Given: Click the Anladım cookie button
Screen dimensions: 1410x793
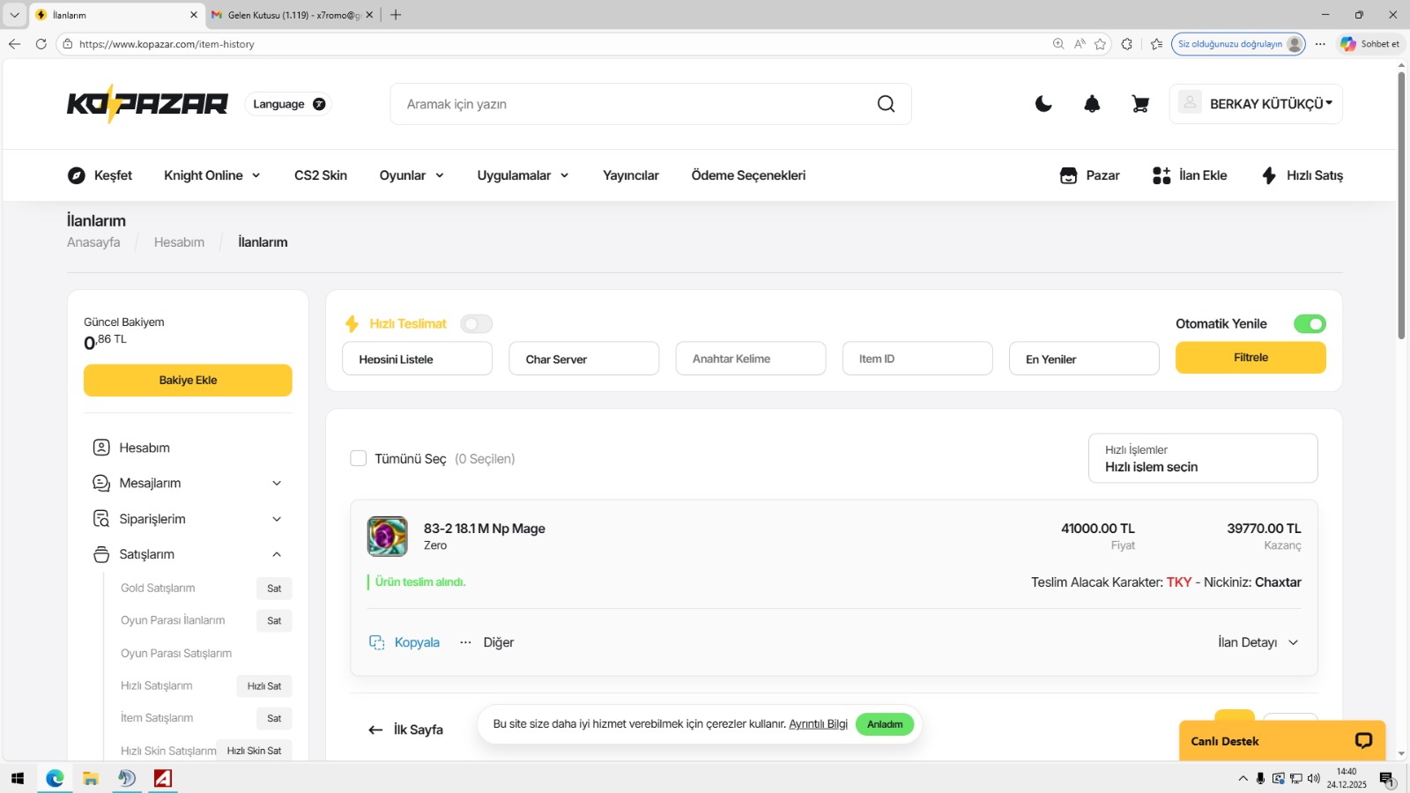Looking at the screenshot, I should [x=885, y=724].
